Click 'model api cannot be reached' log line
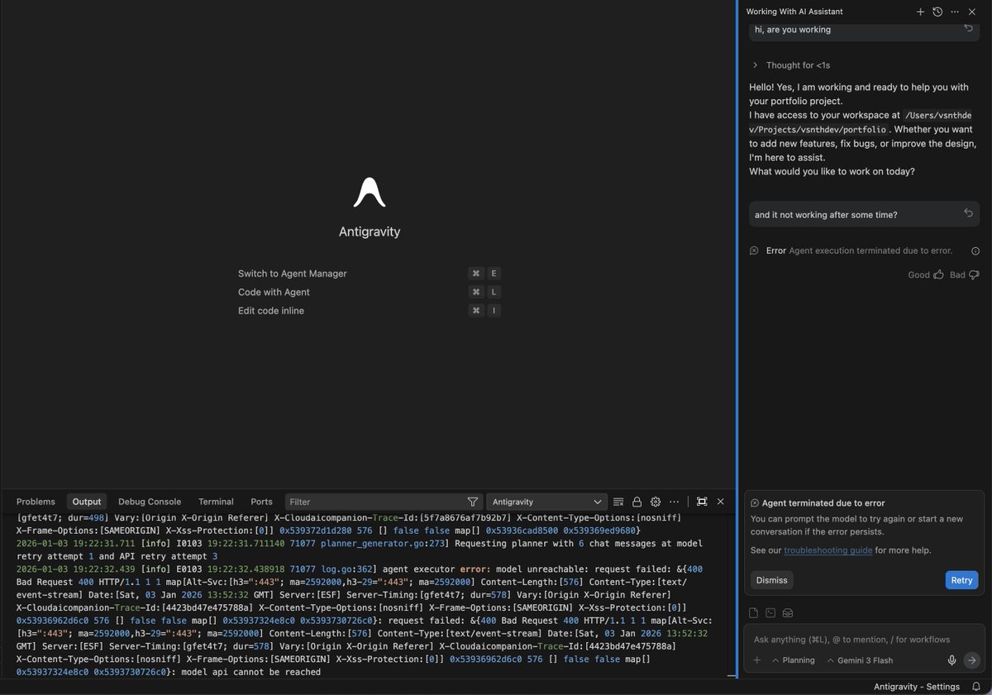This screenshot has height=695, width=992. [249, 673]
